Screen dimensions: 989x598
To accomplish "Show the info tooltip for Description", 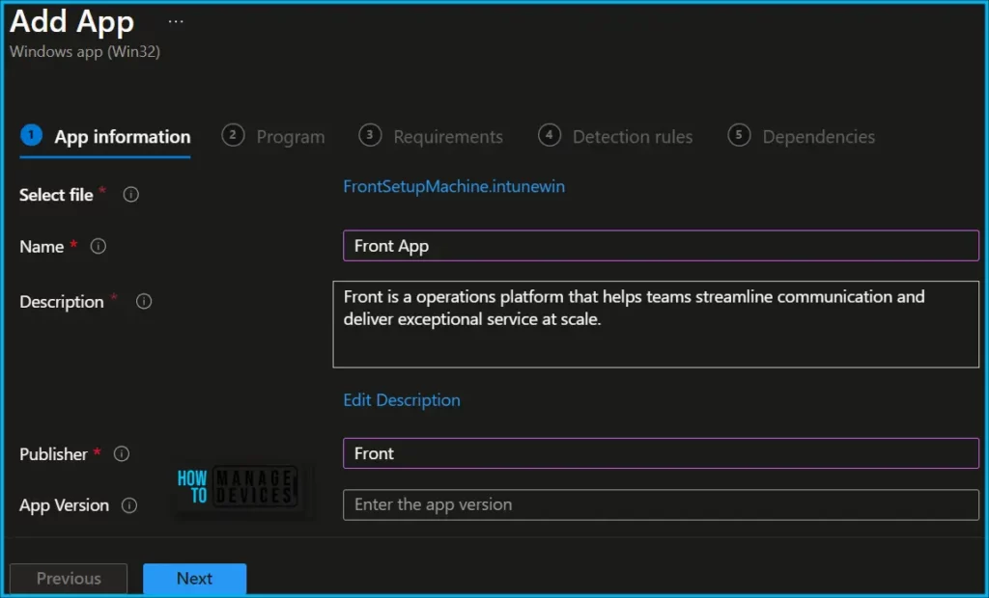I will coord(144,302).
